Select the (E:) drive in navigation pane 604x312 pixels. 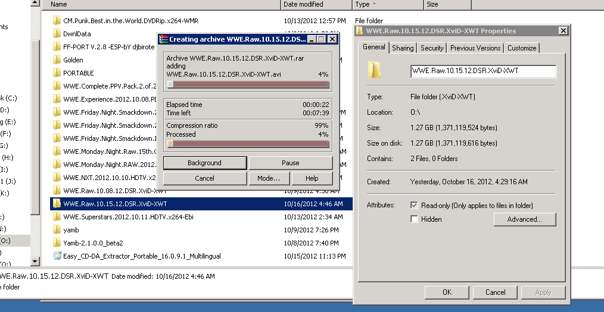[8, 122]
